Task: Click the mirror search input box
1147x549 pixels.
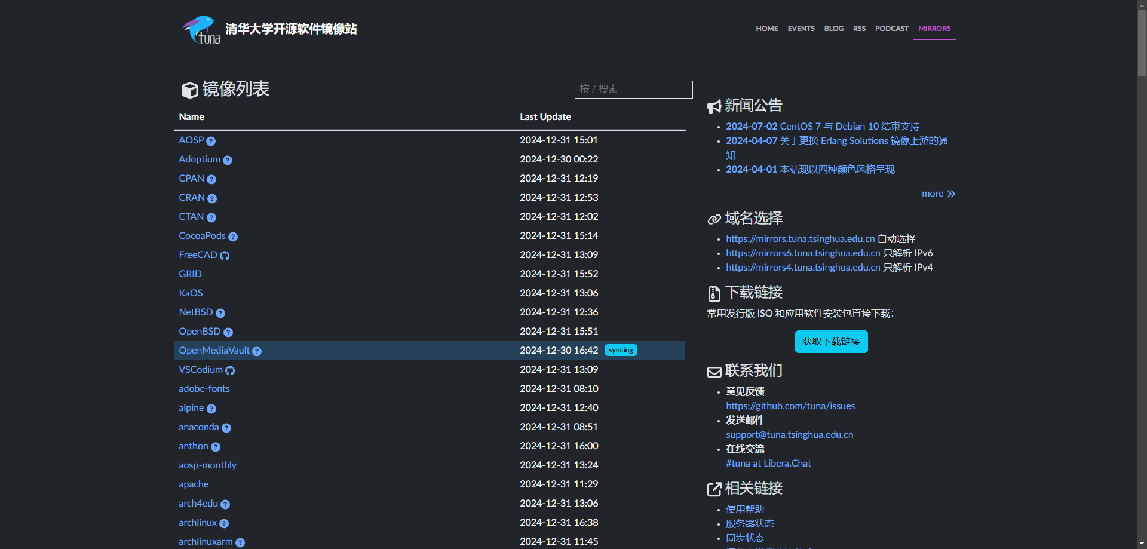Action: [633, 89]
